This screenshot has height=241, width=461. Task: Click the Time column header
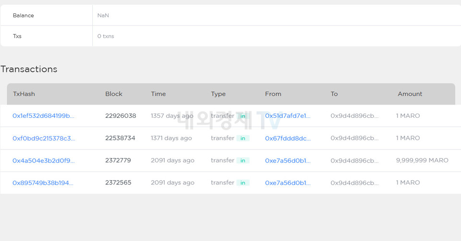click(158, 94)
